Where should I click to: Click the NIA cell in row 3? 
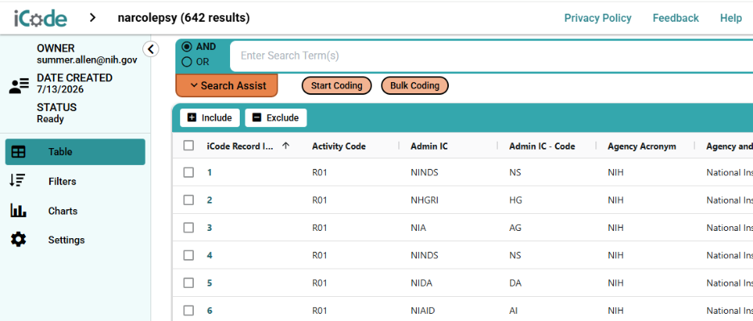[x=418, y=228]
